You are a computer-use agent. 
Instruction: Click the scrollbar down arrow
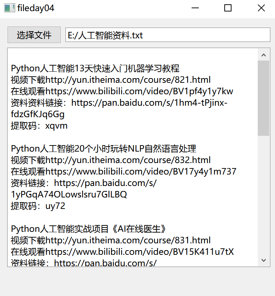[x=263, y=260]
